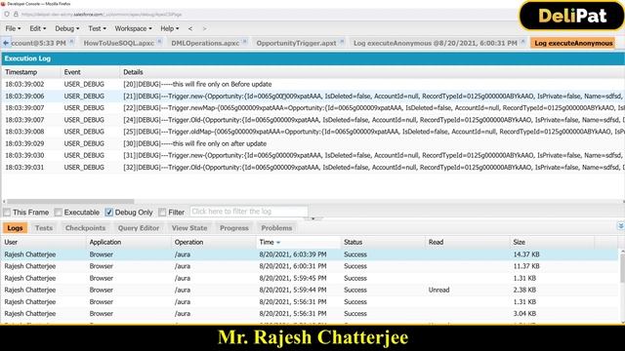The height and width of the screenshot is (351, 625).
Task: Click the execution log horizontal scrollbar
Action: point(70,202)
